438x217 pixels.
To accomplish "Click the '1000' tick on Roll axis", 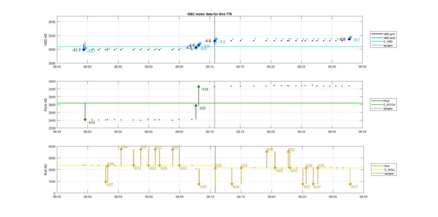I will coord(52,181).
